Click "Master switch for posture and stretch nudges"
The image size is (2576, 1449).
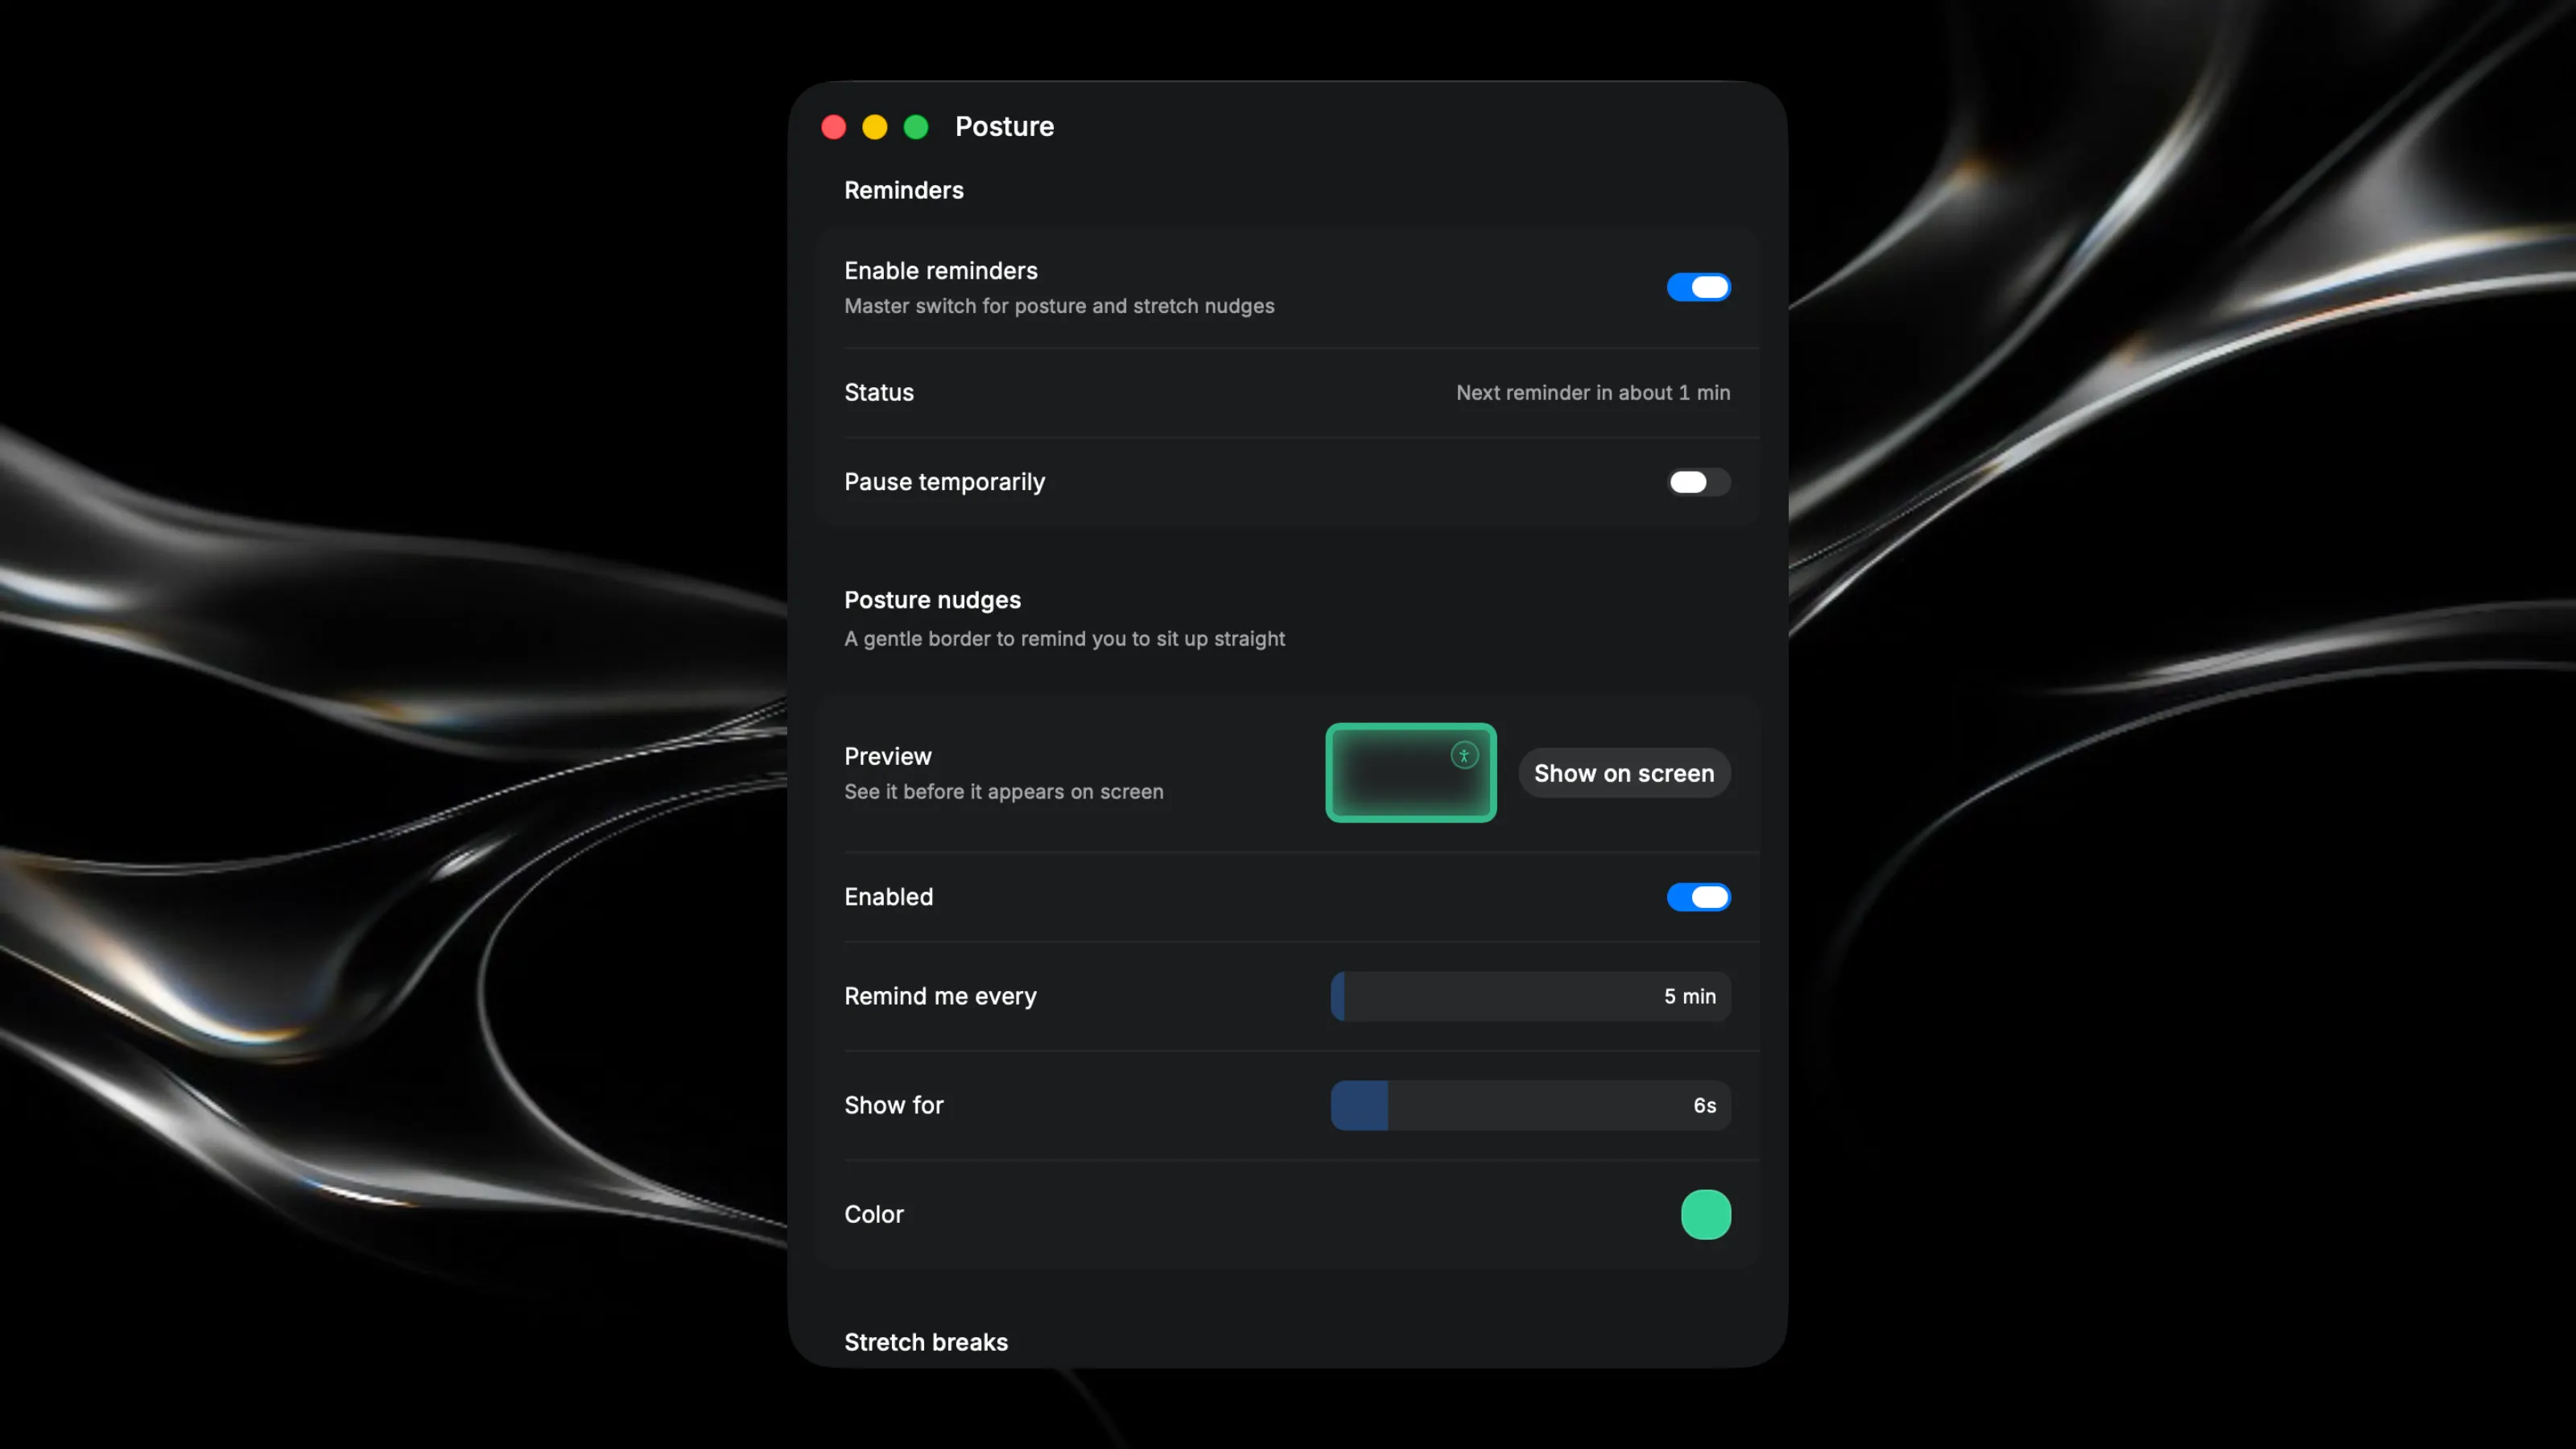(x=1059, y=306)
